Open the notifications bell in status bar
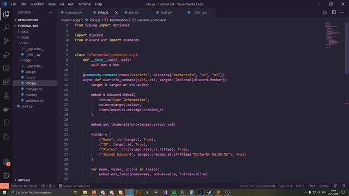Image resolution: width=349 pixels, height=196 pixels. 343,186
